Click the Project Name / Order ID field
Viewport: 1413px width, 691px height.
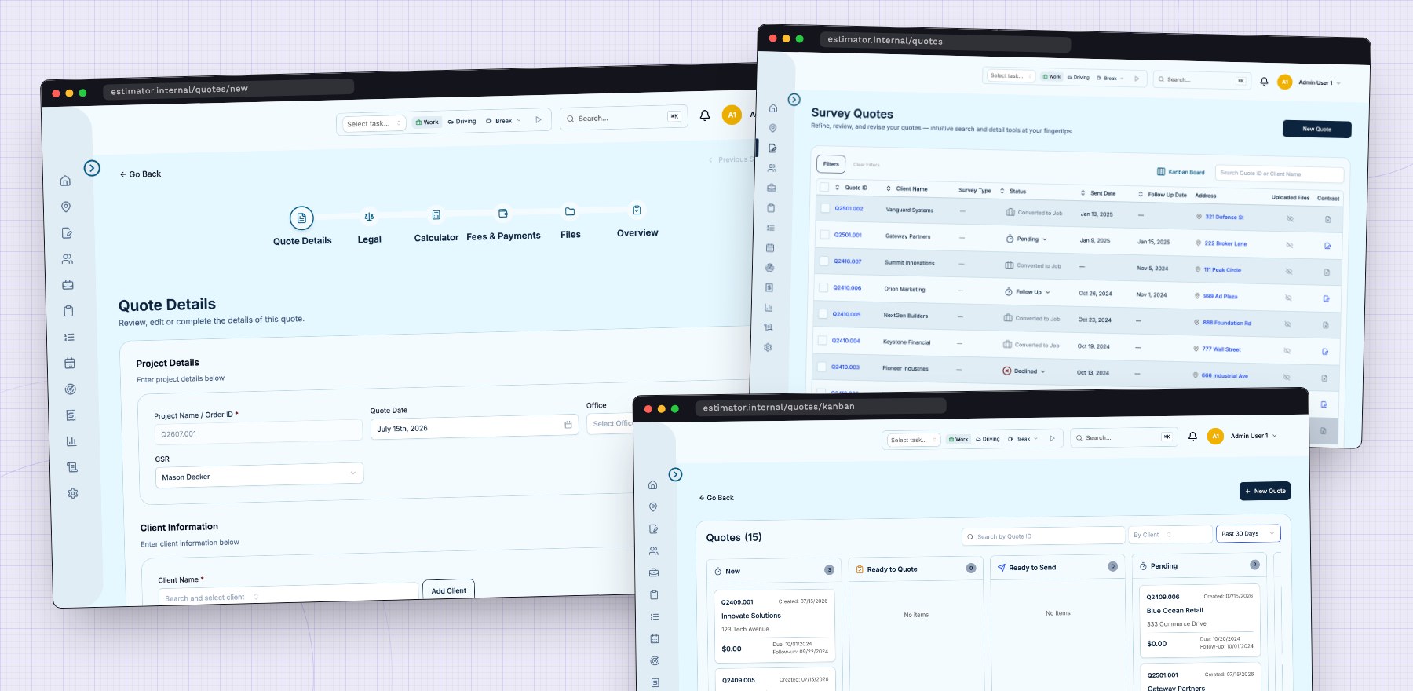(x=258, y=432)
